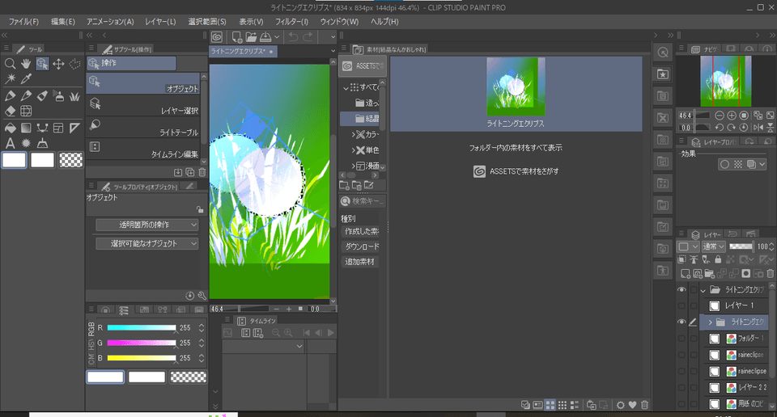Viewport: 777px width, 417px height.
Task: Select the Fill bucket tool
Action: pos(10,128)
